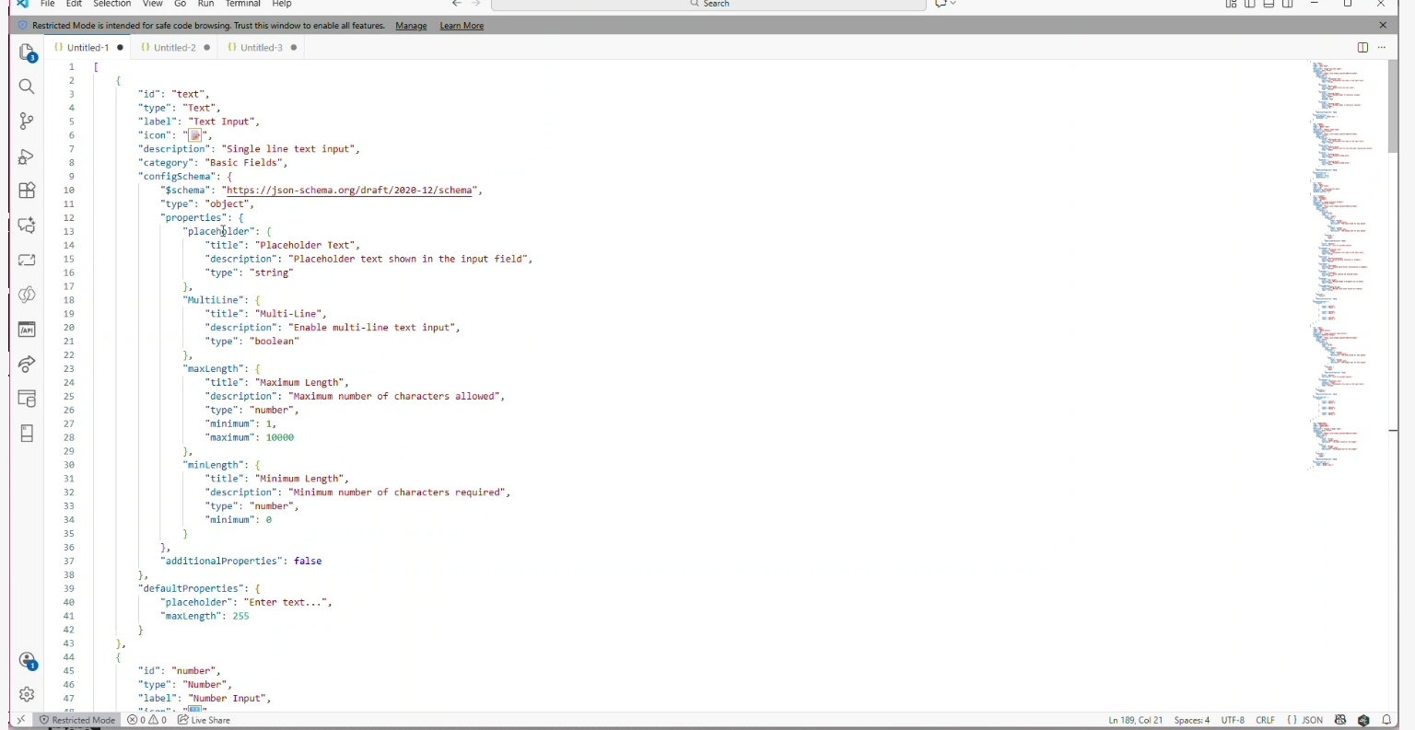
Task: Open the Extensions view
Action: [27, 191]
